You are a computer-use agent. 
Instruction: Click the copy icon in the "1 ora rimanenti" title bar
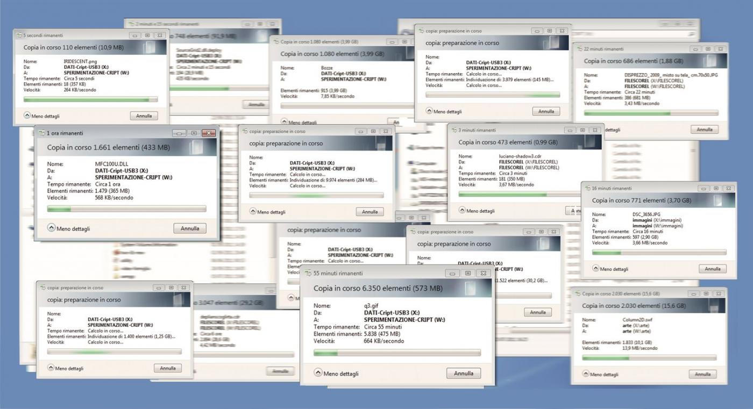click(41, 133)
